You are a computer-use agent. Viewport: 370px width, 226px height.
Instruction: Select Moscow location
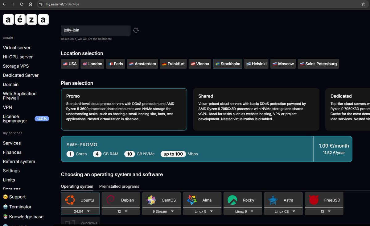pyautogui.click(x=283, y=64)
